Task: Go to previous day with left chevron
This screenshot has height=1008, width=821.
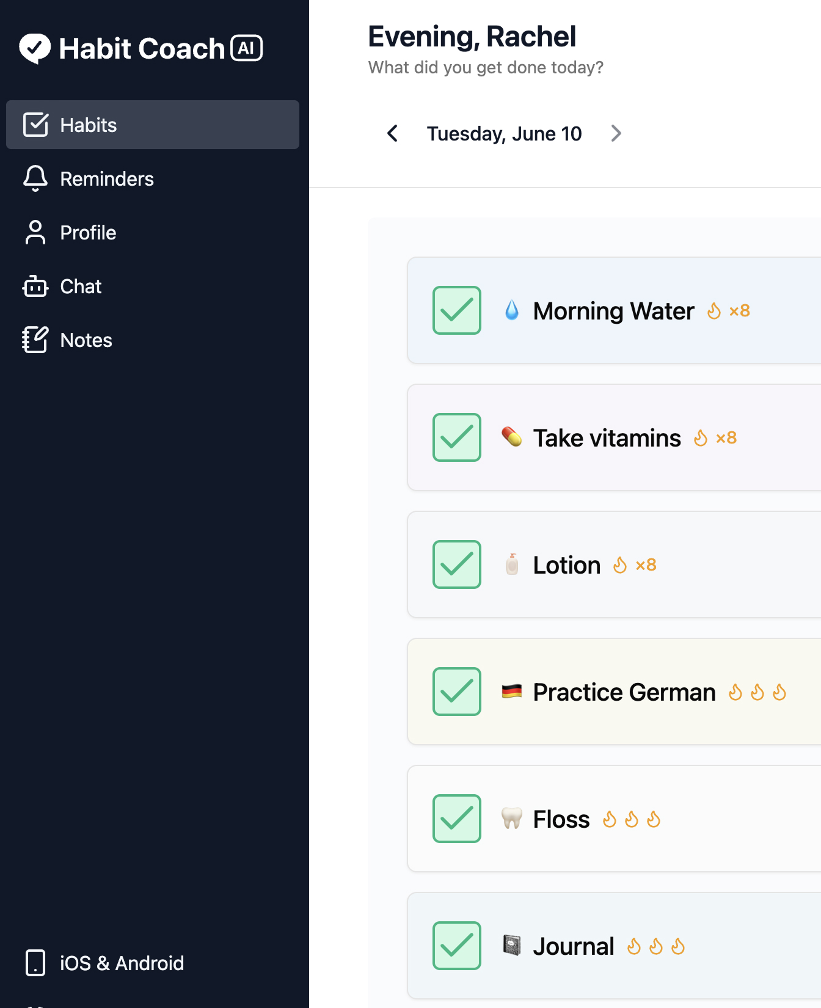Action: click(393, 133)
